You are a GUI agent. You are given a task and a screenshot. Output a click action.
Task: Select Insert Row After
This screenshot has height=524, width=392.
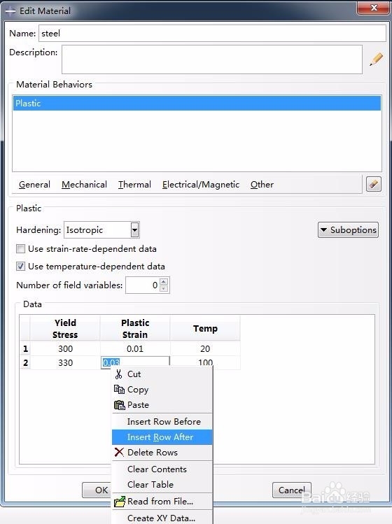click(162, 437)
